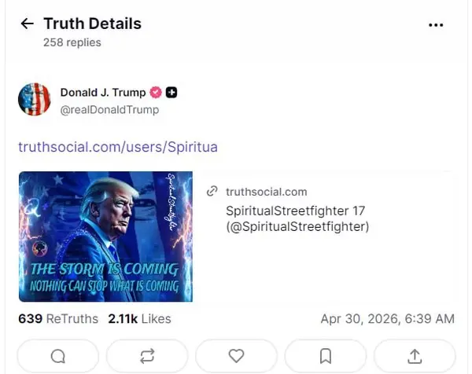View the 639 ReTruths list
Image resolution: width=472 pixels, height=374 pixels.
(58, 319)
